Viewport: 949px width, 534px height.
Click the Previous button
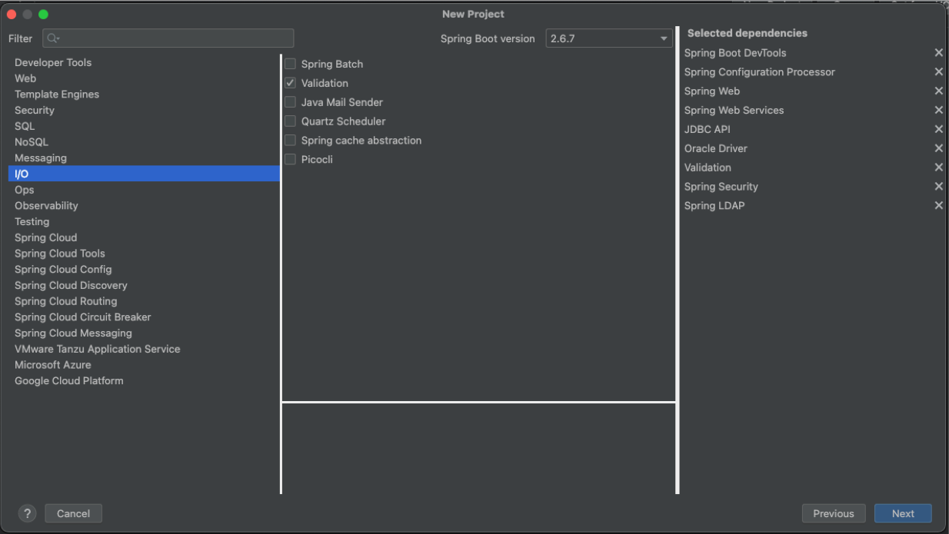834,513
